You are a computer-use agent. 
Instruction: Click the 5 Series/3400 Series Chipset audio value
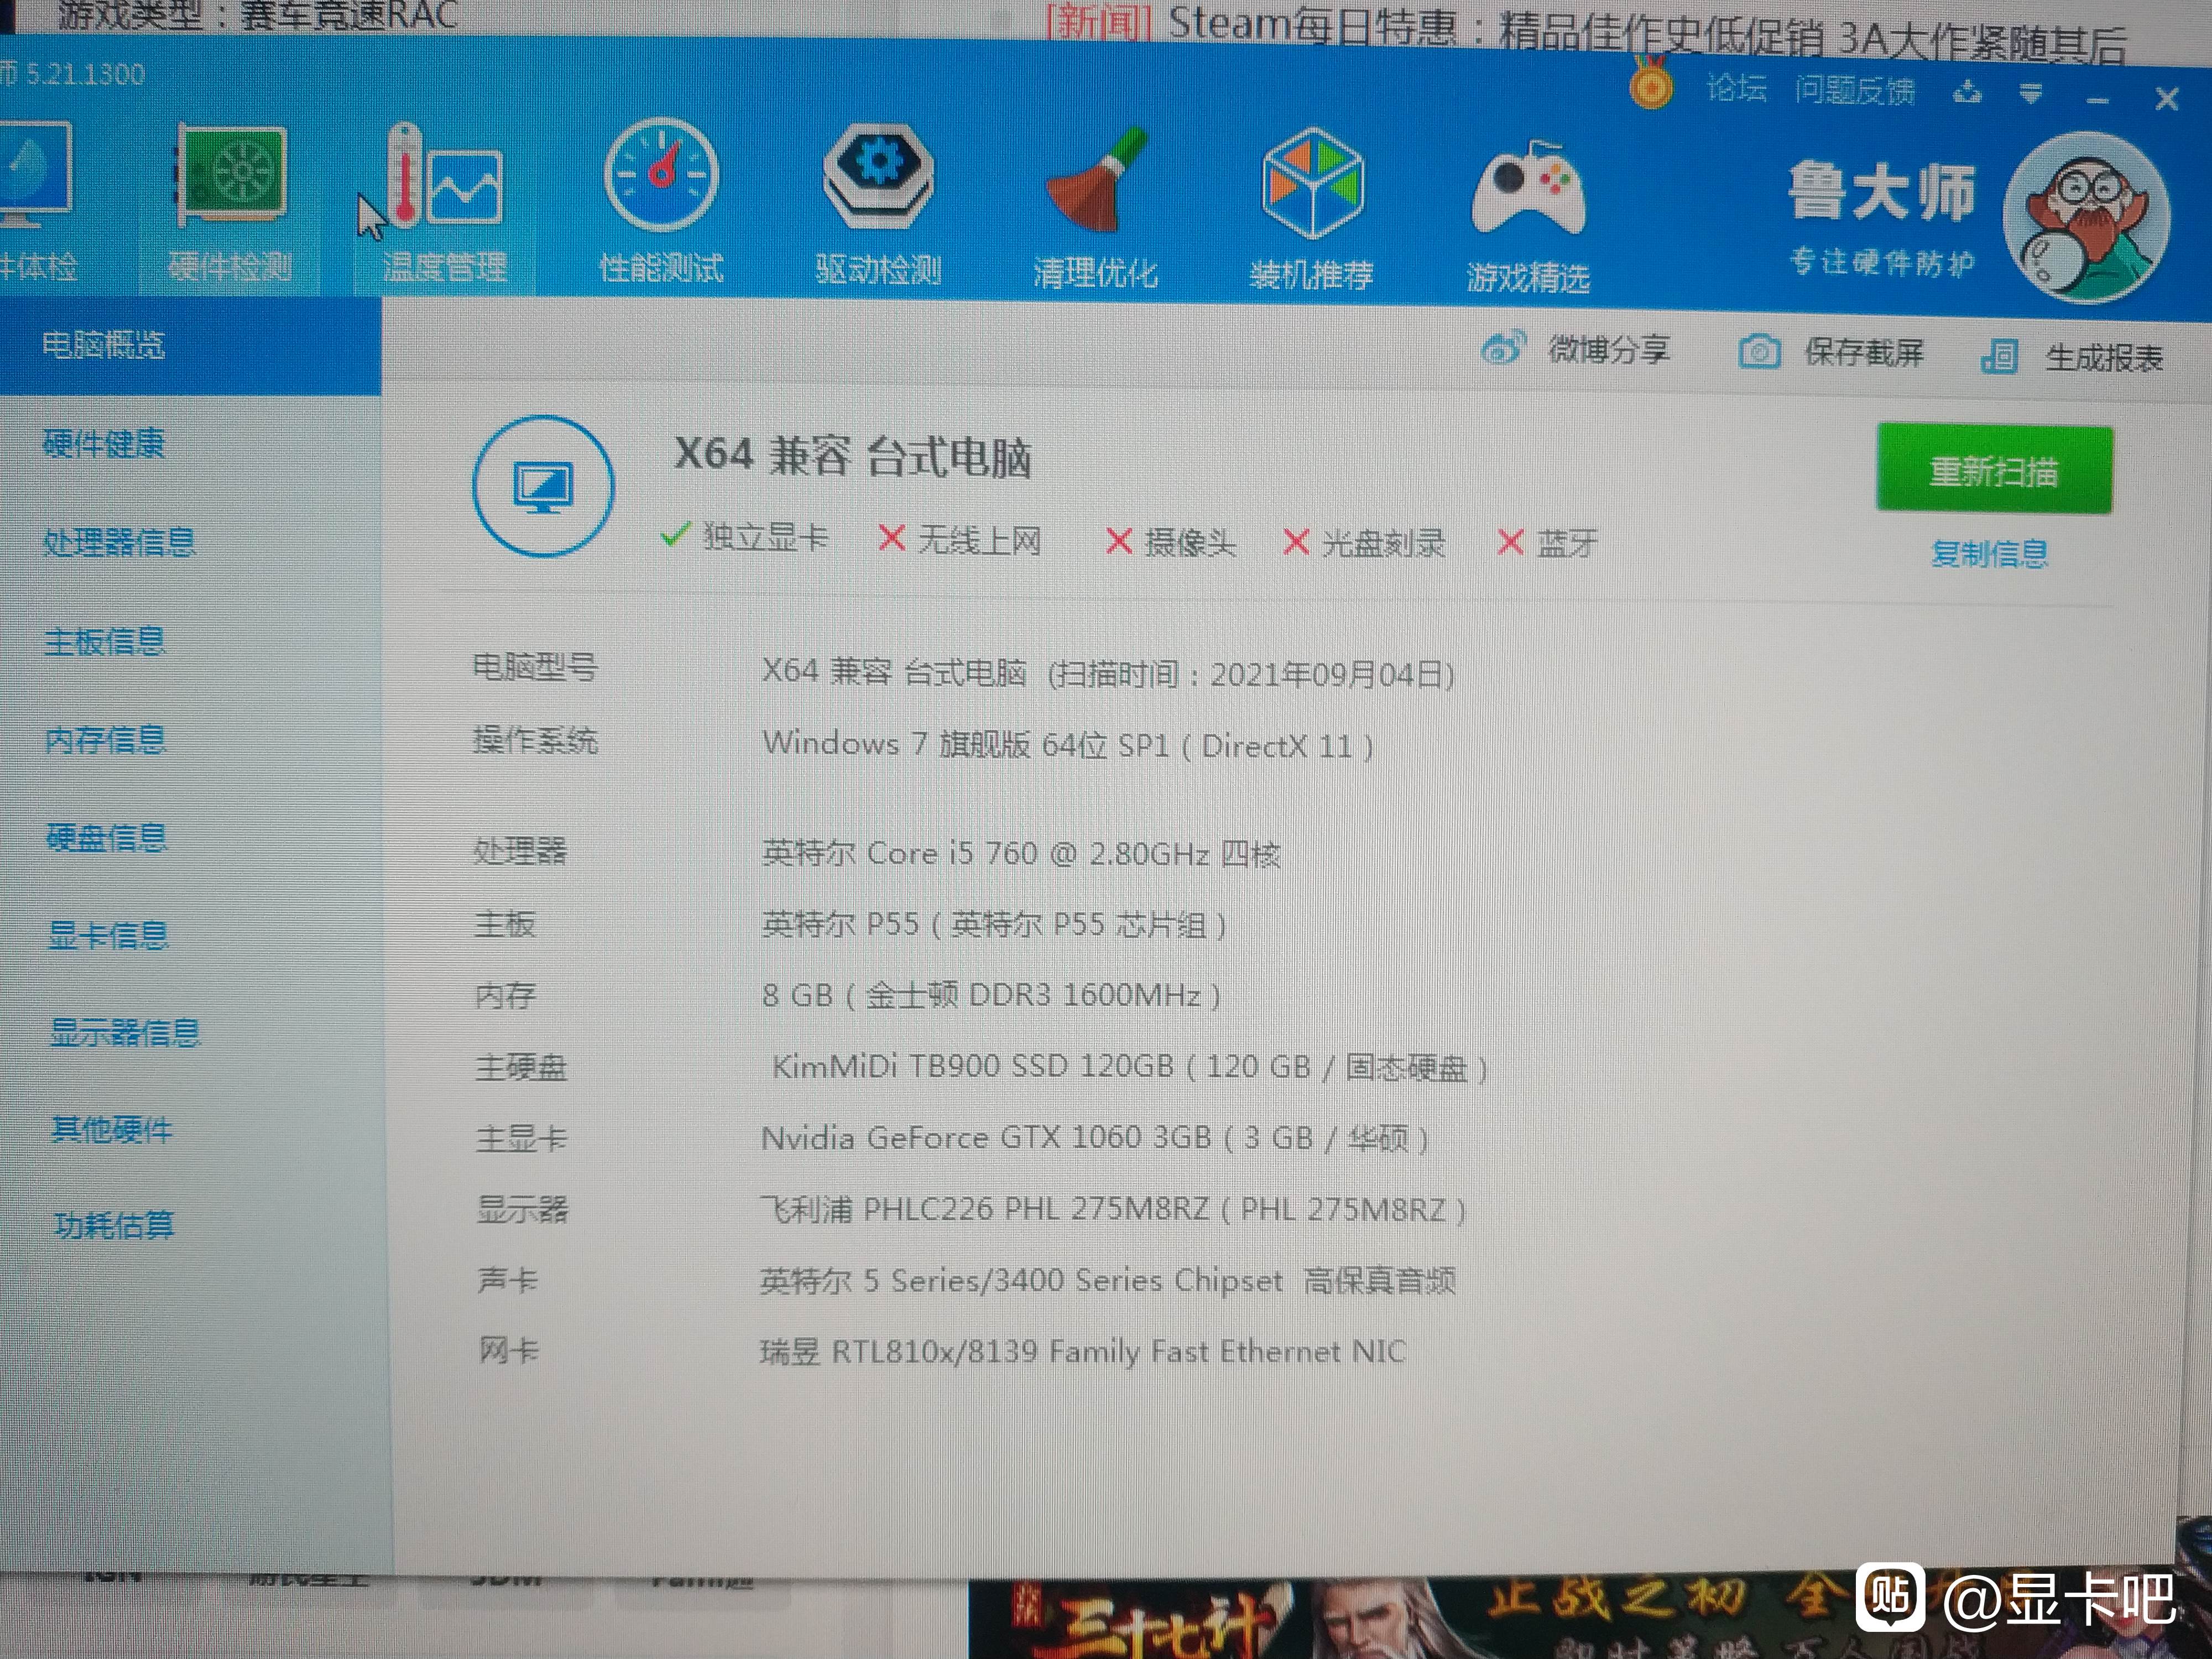(1107, 1281)
